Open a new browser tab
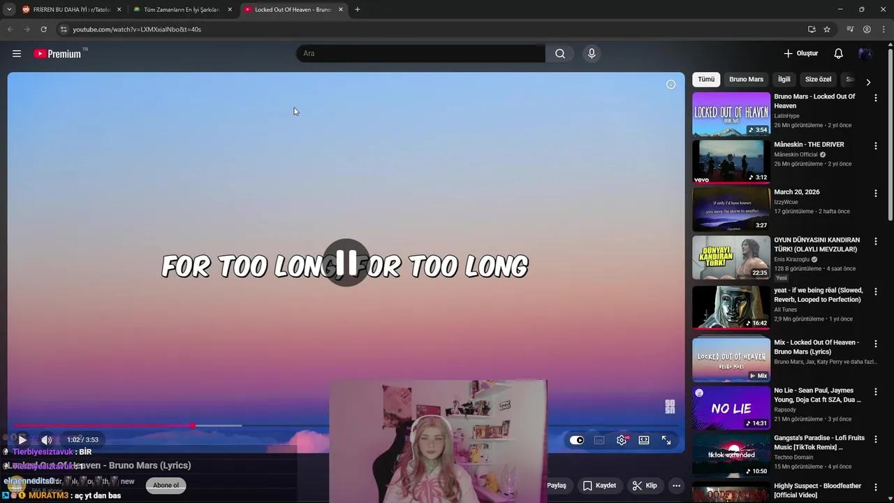 click(358, 10)
